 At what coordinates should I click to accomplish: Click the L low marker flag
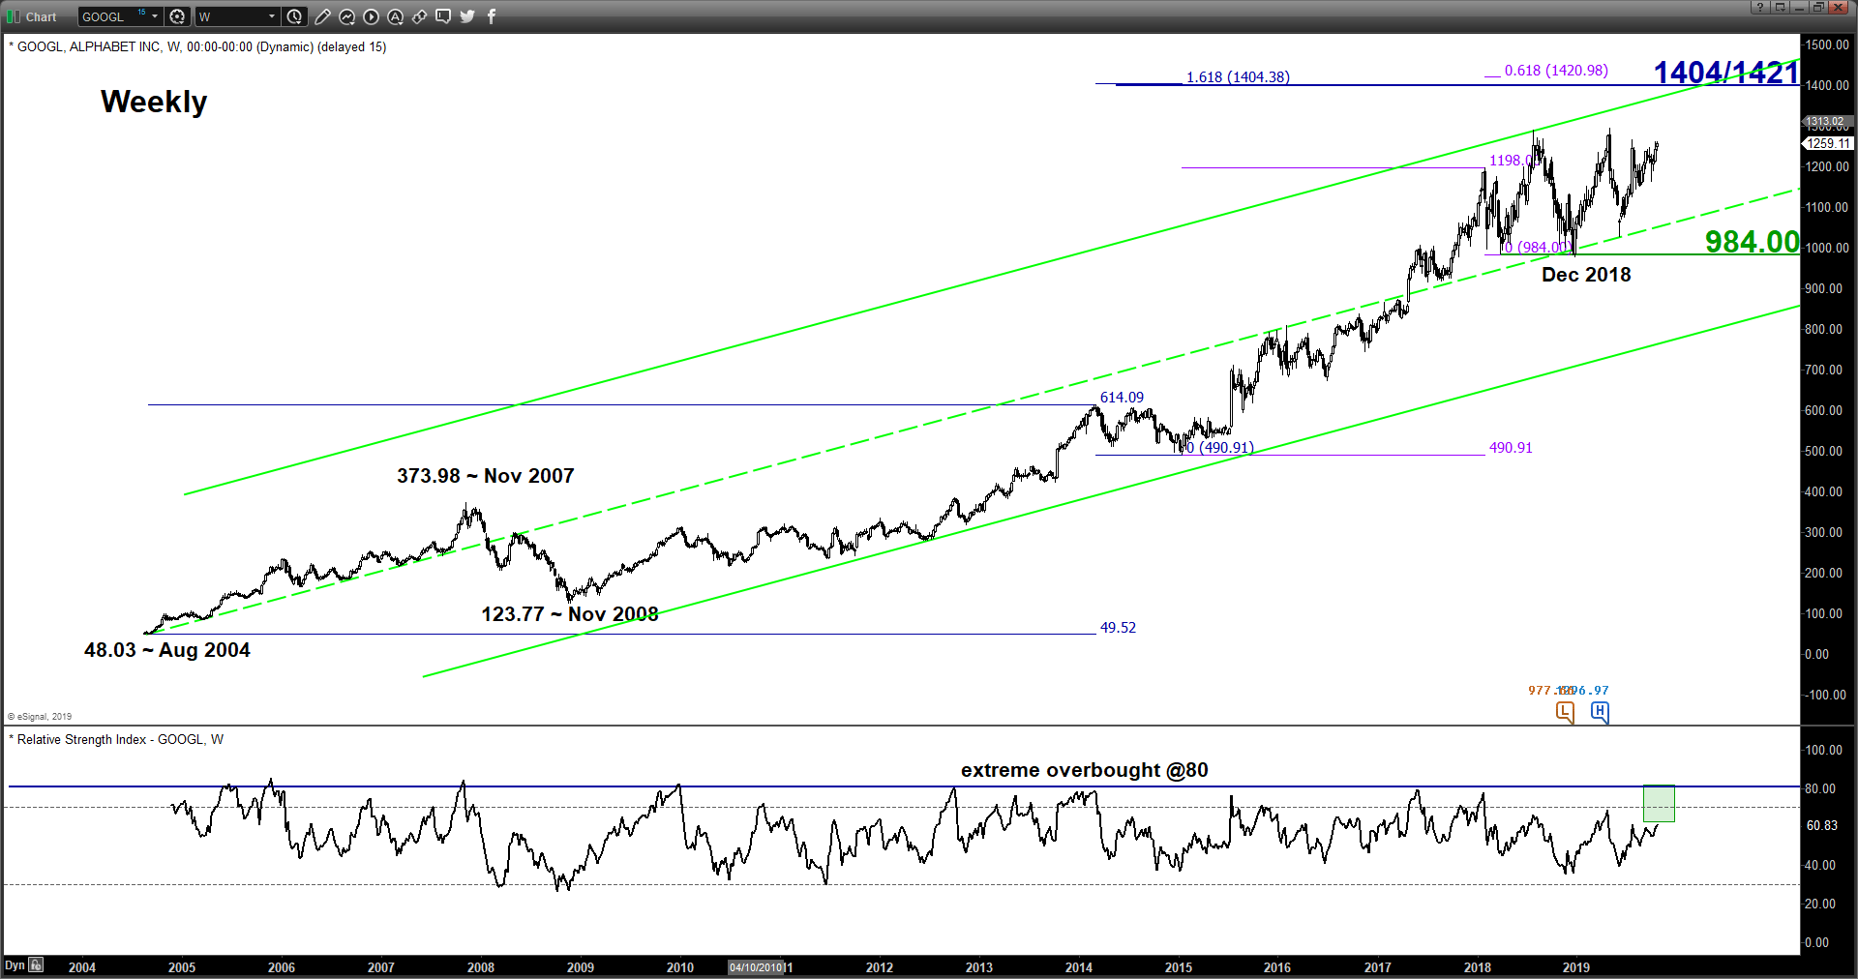(1565, 713)
